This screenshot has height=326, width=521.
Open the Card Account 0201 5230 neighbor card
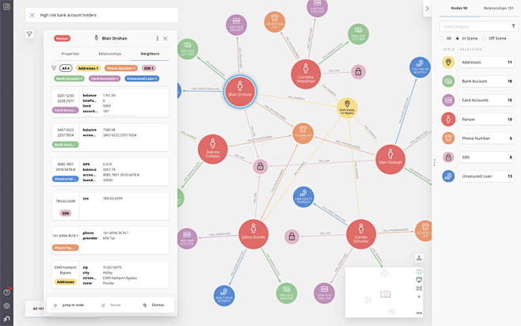point(110,103)
